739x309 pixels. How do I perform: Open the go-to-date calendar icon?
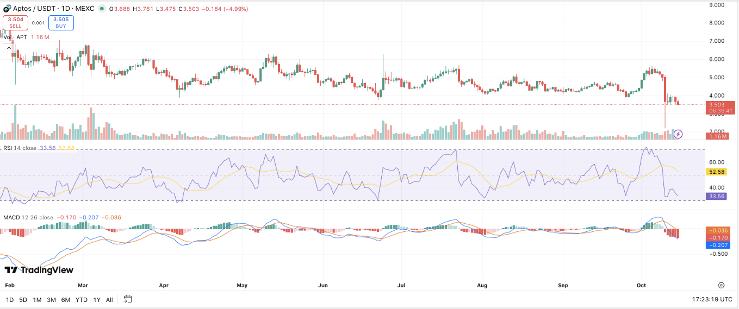tap(128, 299)
